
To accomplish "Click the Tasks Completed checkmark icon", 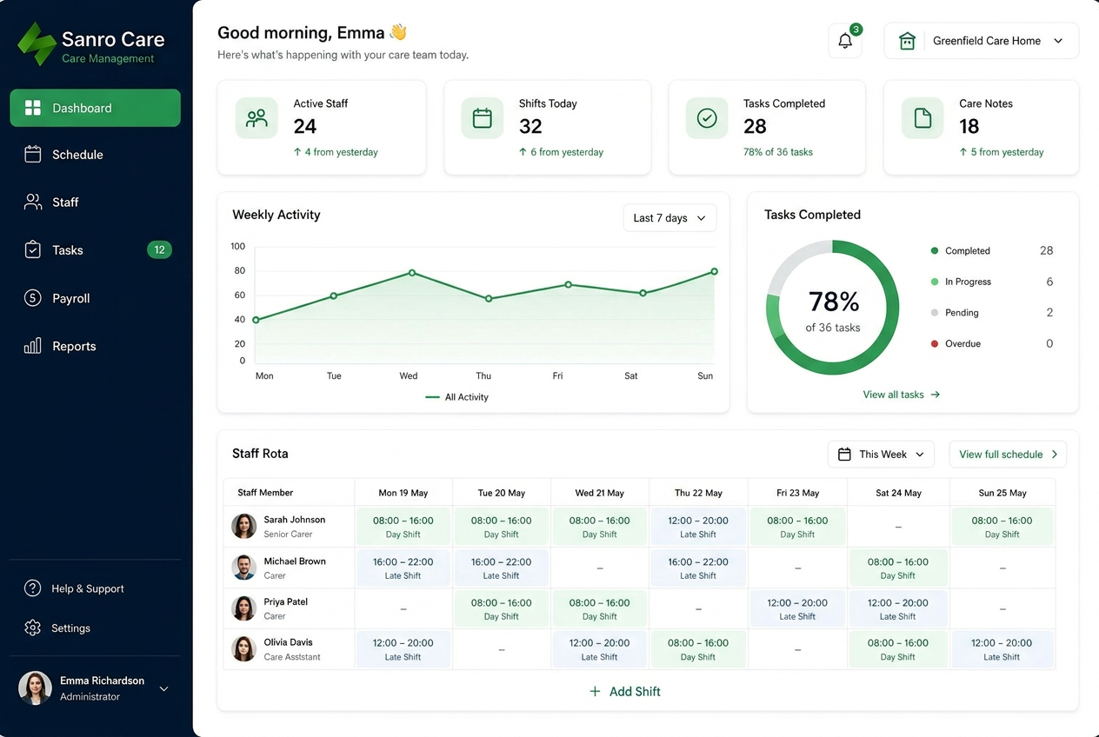I will click(707, 118).
